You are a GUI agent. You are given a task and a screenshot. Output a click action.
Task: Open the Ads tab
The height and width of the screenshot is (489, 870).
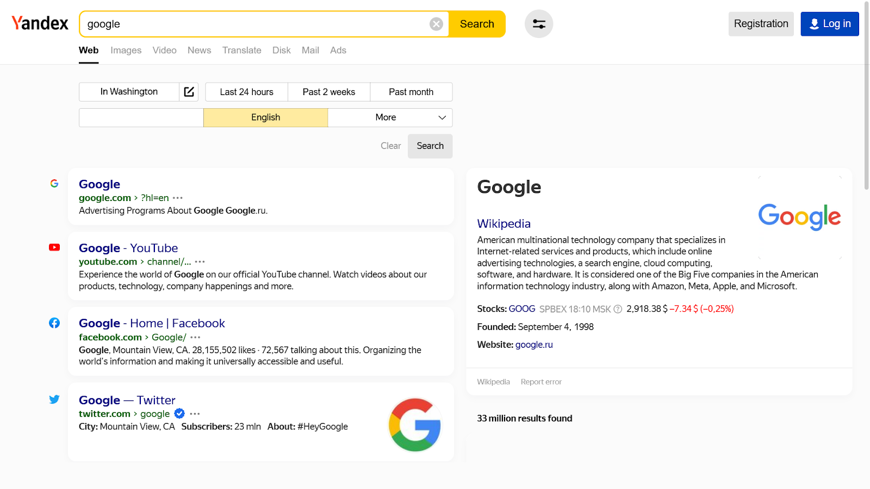[x=338, y=50]
